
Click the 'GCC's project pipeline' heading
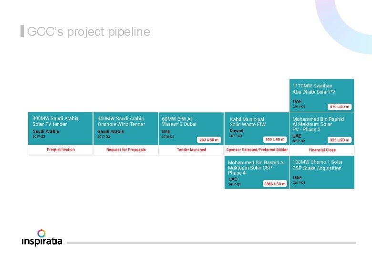tap(89, 32)
